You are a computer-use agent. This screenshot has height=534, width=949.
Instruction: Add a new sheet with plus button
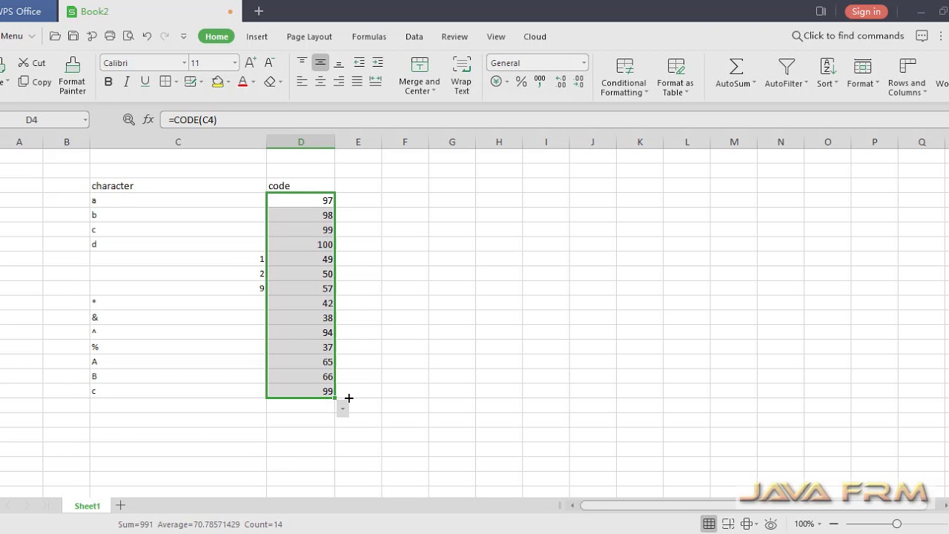pos(120,506)
